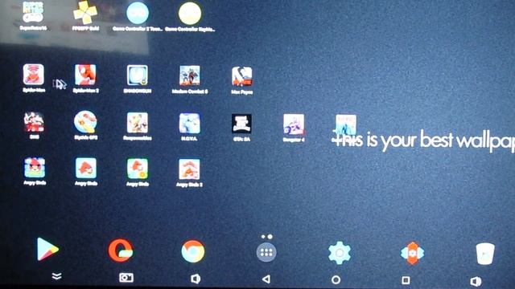
Task: Launch Riptide GP2 racing game
Action: tap(85, 121)
